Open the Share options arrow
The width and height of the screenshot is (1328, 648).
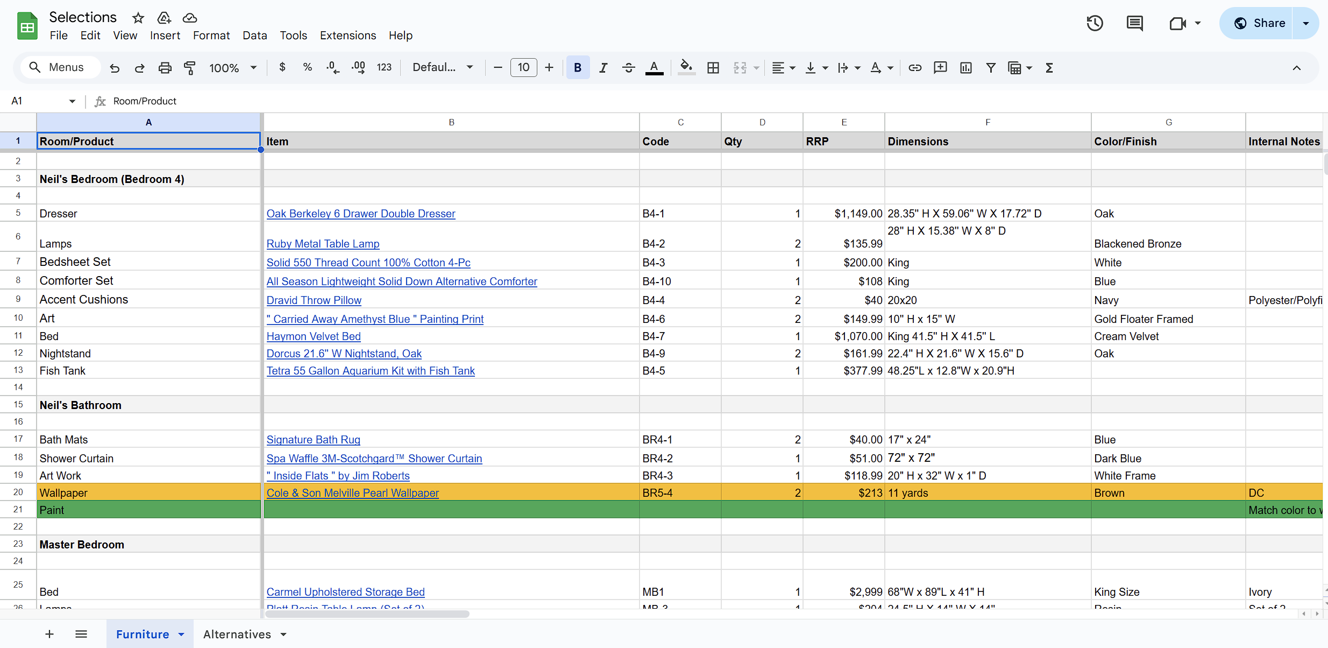[x=1305, y=23]
